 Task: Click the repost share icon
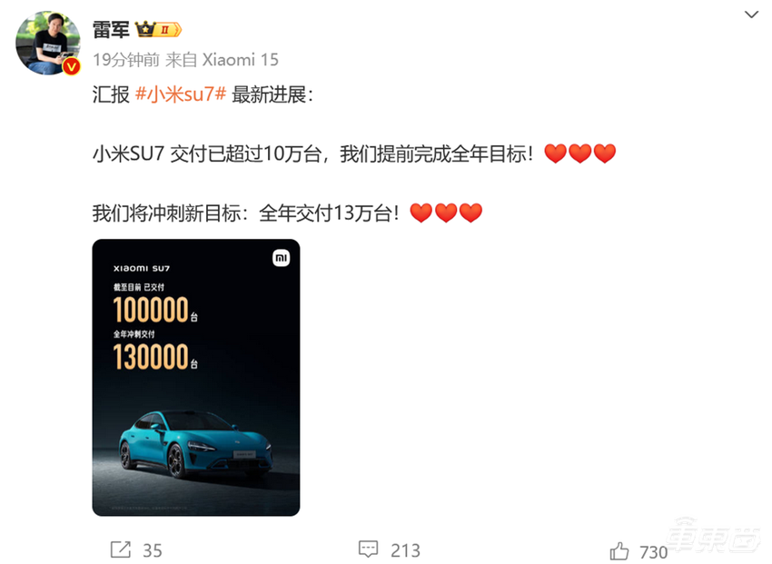(121, 549)
